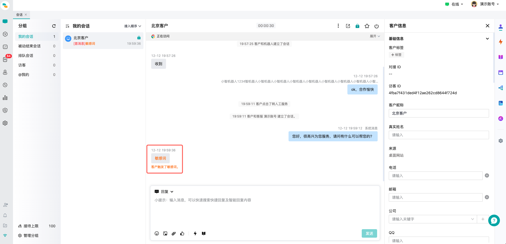
Task: Toggle the my conversations list collapse icon
Action: pos(67,26)
